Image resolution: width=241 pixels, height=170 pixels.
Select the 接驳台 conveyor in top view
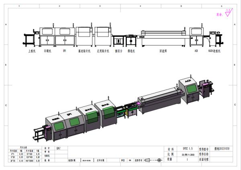118,41
